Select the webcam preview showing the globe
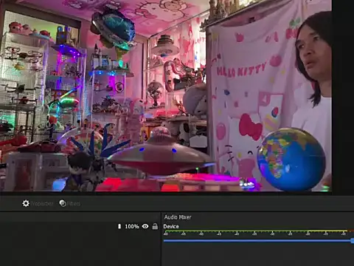The height and width of the screenshot is (266, 354). (x=166, y=95)
